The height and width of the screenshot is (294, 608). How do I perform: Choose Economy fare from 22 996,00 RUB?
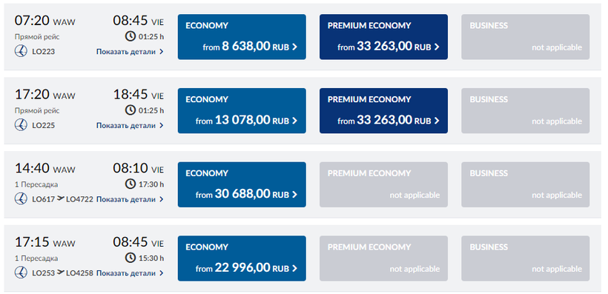(x=242, y=258)
